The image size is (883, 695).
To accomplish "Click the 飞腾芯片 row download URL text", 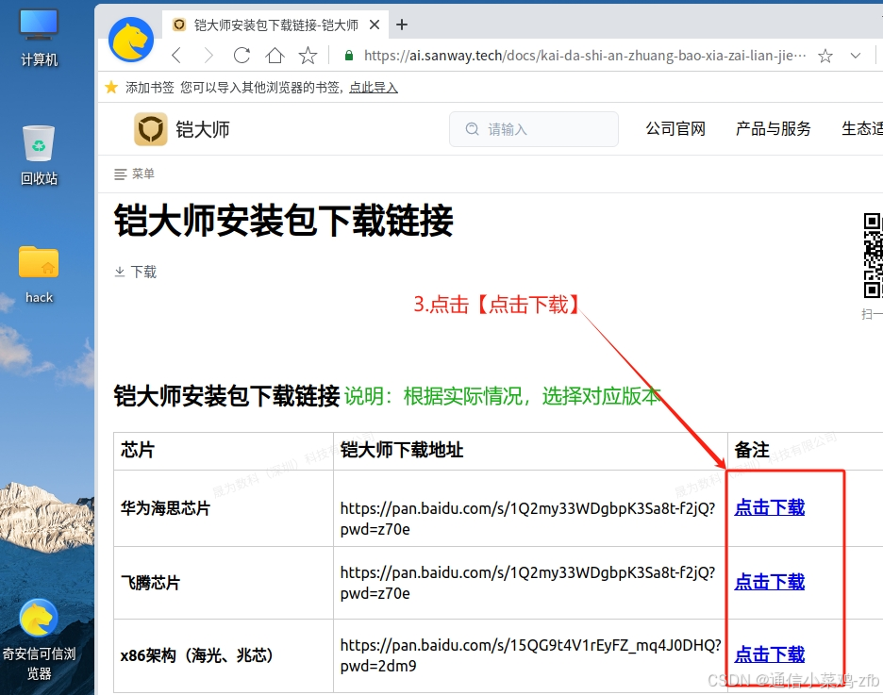I will coord(527,583).
